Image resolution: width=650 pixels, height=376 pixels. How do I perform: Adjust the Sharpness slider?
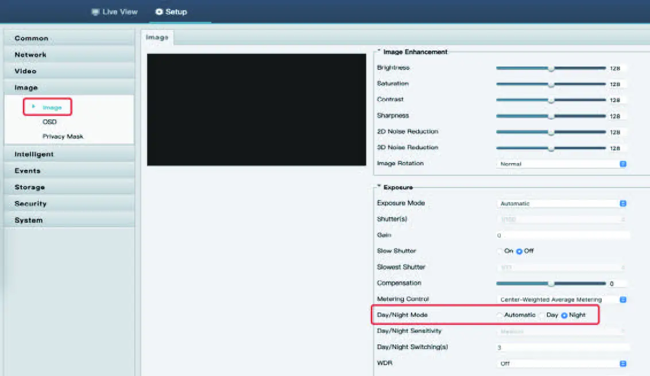(x=551, y=116)
